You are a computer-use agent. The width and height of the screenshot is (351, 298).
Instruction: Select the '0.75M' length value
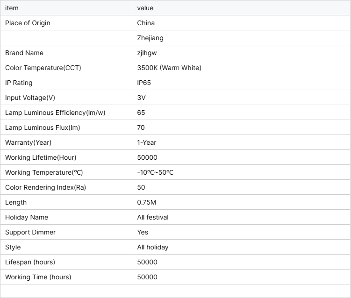click(147, 202)
